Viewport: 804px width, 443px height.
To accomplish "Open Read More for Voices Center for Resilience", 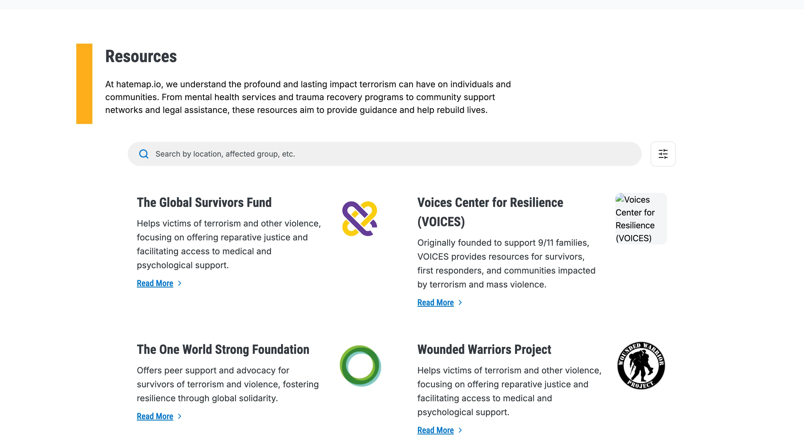I will pyautogui.click(x=435, y=303).
